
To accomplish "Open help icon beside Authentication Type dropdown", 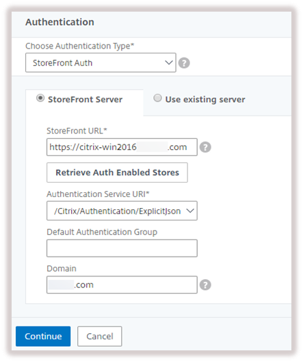I will click(184, 63).
